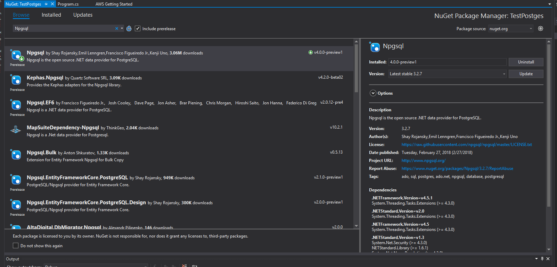
Task: Click the Npgsql.Bulk package icon
Action: click(16, 155)
